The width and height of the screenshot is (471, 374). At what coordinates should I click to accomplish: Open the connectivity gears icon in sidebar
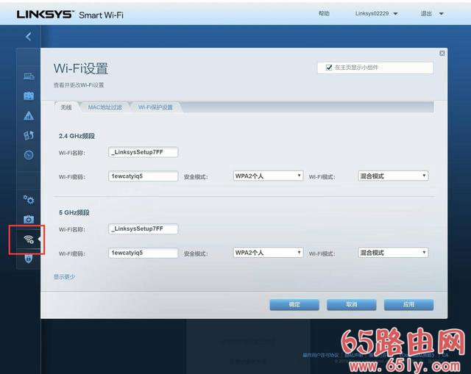[29, 199]
